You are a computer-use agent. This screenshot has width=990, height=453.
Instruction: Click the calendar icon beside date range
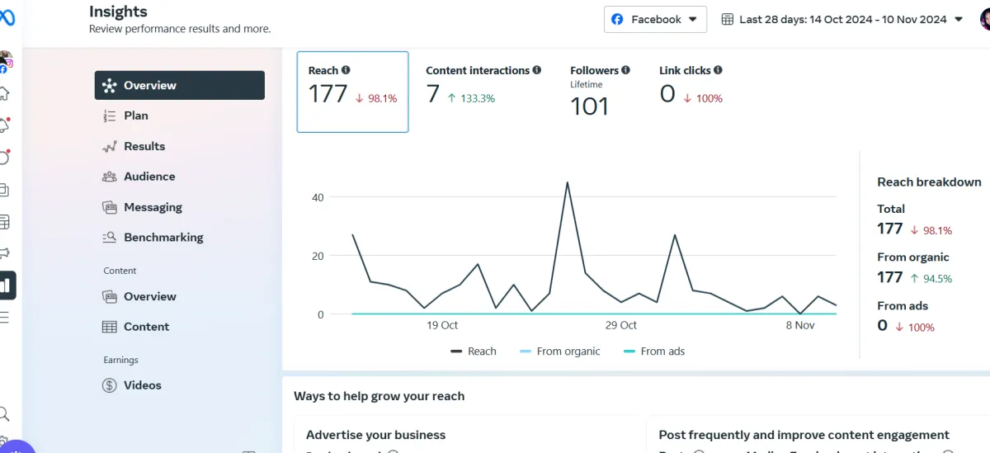pos(728,19)
